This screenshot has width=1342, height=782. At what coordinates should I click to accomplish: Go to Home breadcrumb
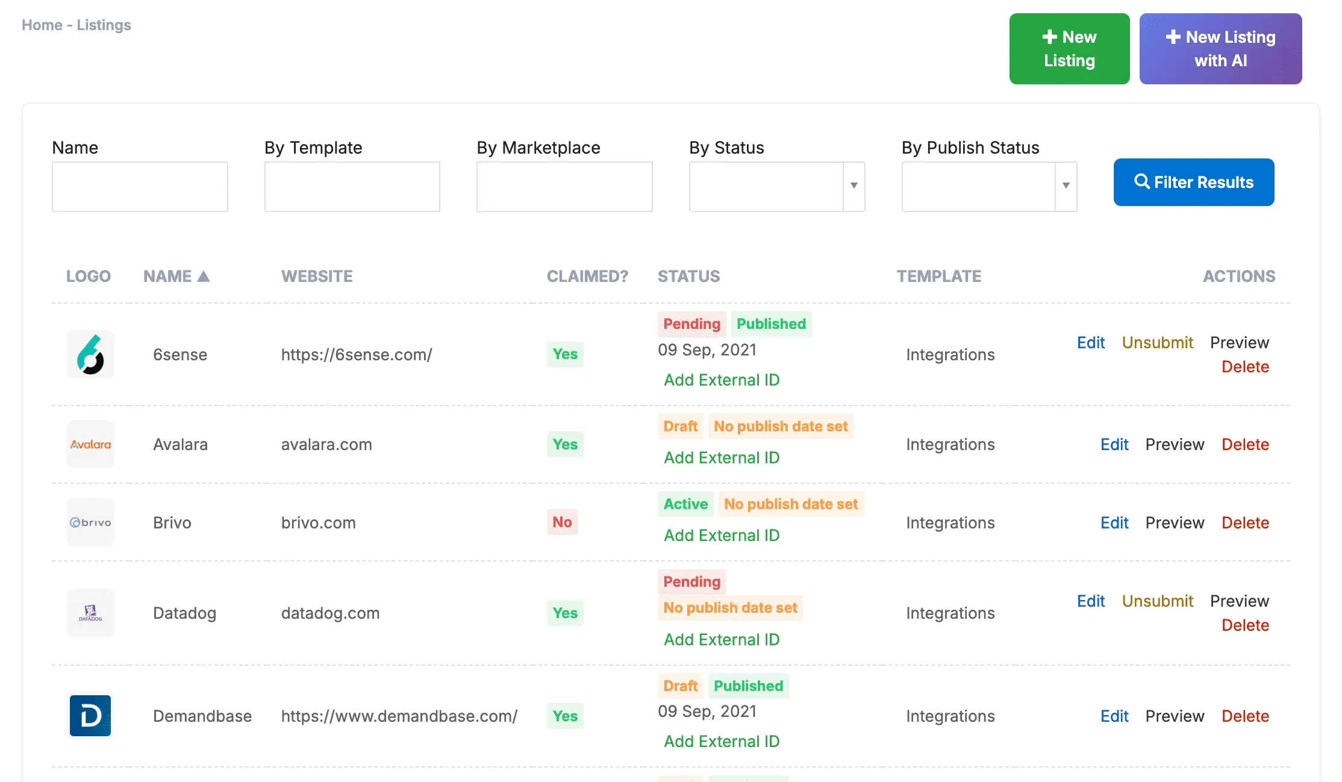pyautogui.click(x=42, y=25)
